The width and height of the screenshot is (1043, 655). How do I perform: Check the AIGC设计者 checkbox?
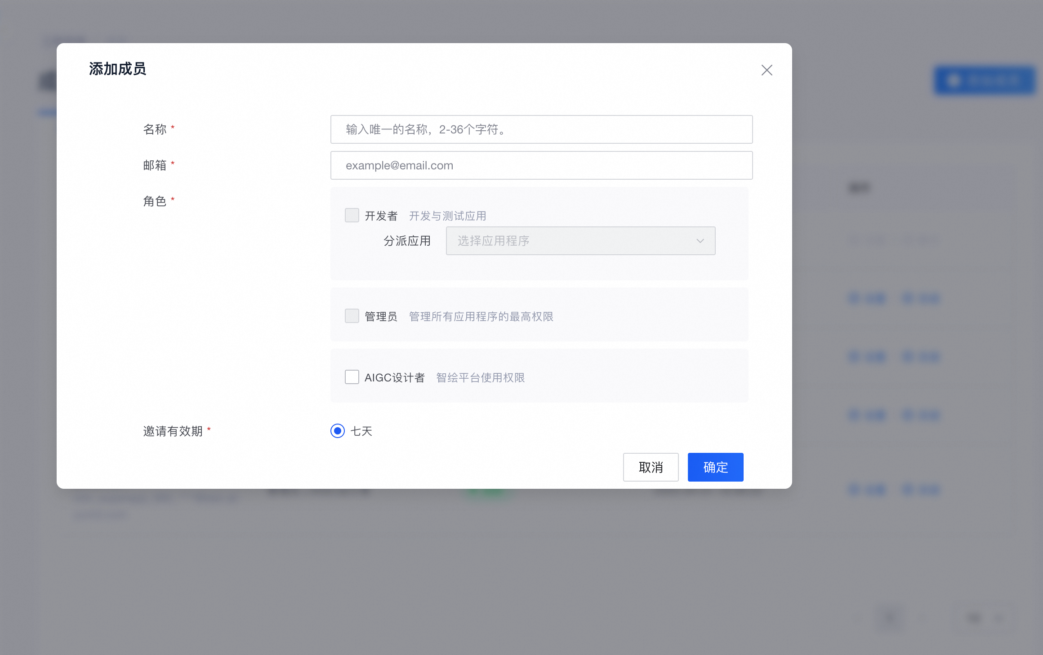tap(352, 377)
